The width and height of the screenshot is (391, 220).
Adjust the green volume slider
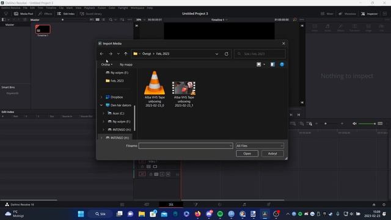pyautogui.click(x=367, y=123)
